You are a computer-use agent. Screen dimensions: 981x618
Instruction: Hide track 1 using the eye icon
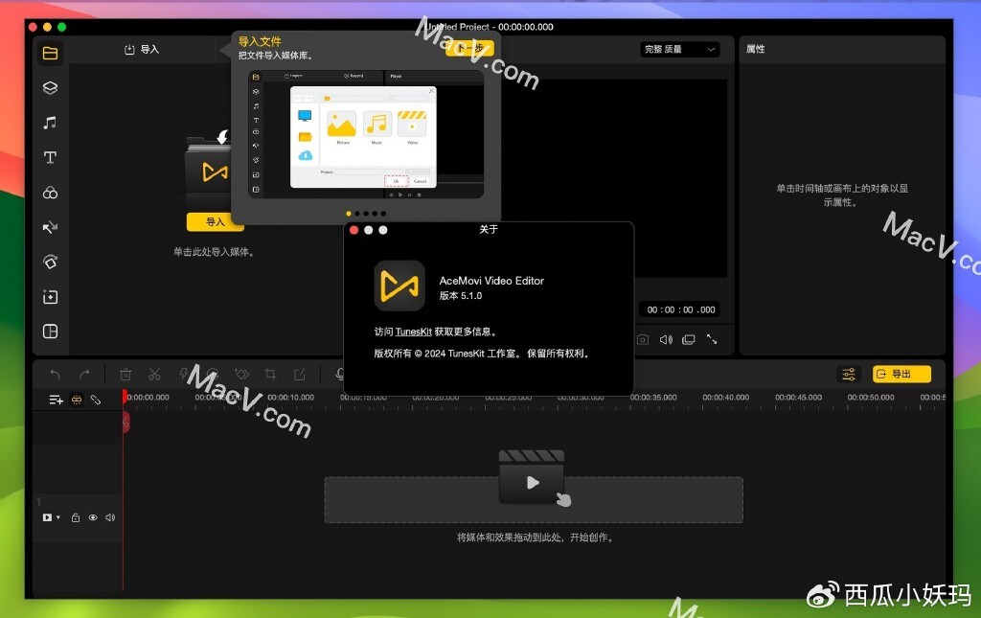pyautogui.click(x=93, y=517)
